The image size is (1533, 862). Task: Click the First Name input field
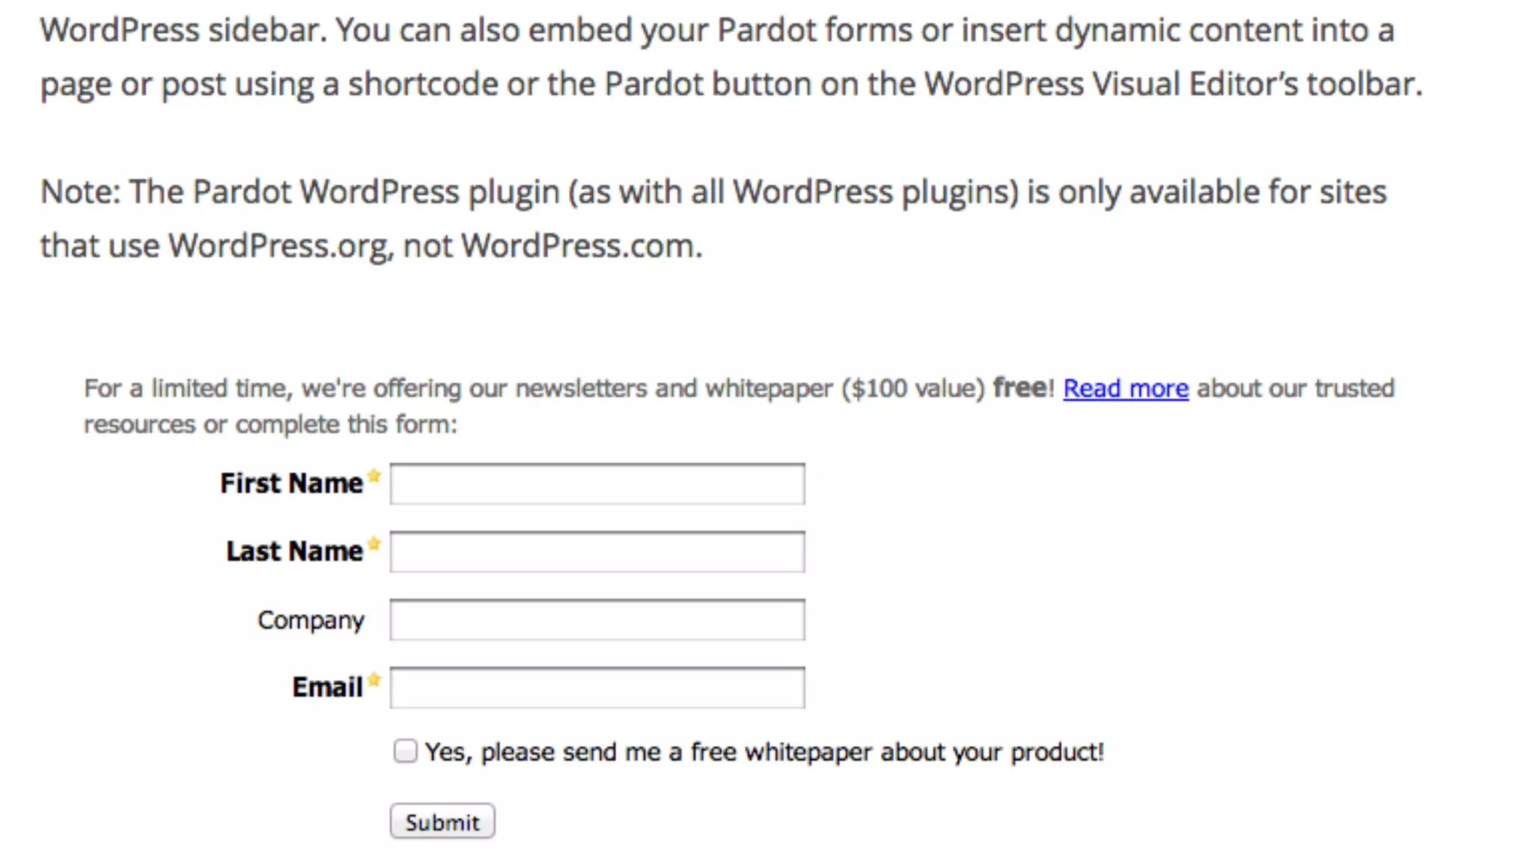(x=597, y=484)
